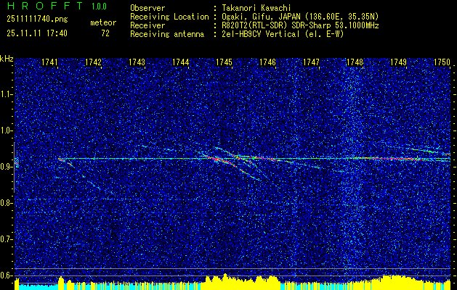Click the 1746 time marker
The width and height of the screenshot is (457, 290).
click(267, 62)
